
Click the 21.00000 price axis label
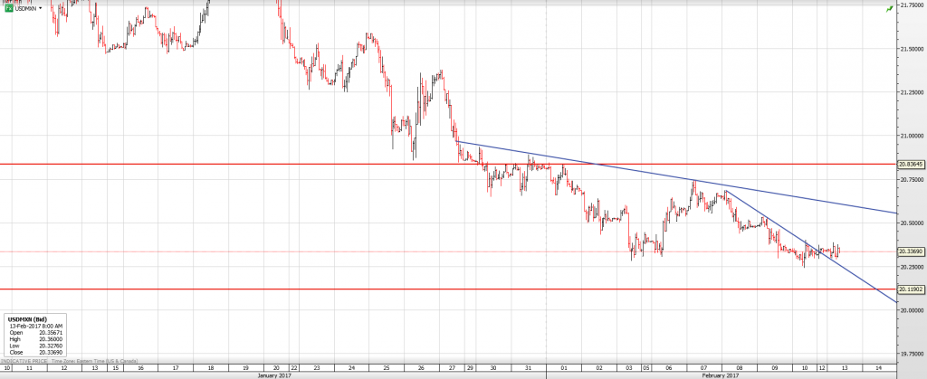(913, 136)
